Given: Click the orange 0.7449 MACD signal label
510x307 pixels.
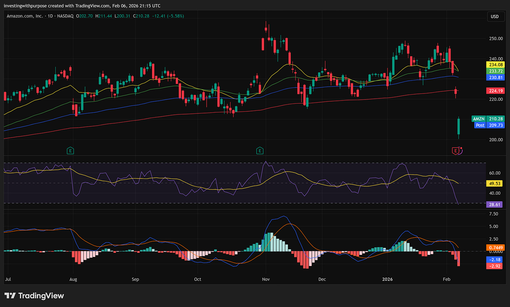Looking at the screenshot, I should 496,247.
